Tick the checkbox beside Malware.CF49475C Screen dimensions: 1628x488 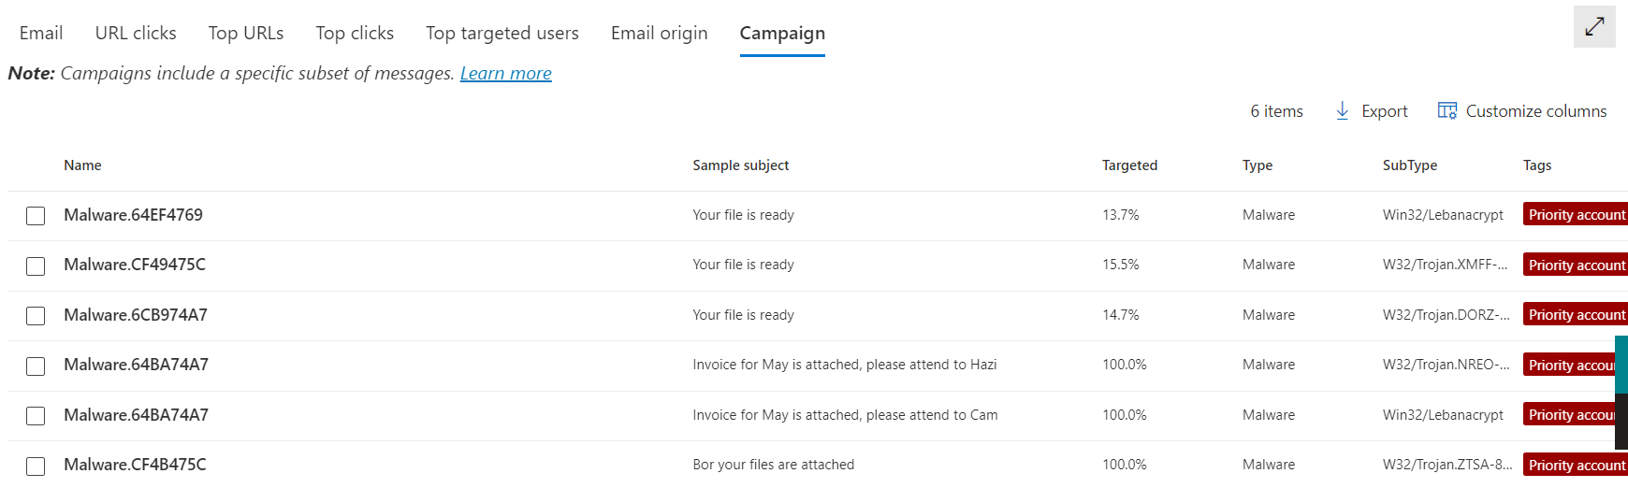coord(36,266)
